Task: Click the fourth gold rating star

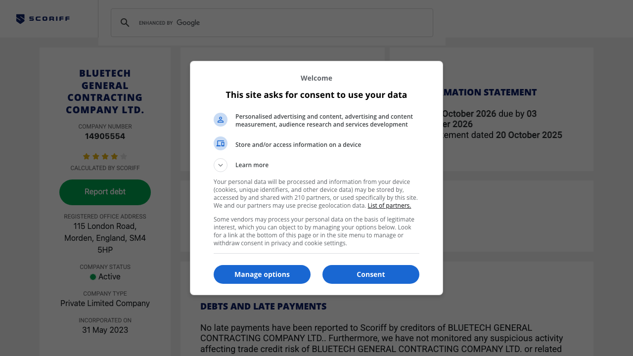Action: tap(114, 157)
